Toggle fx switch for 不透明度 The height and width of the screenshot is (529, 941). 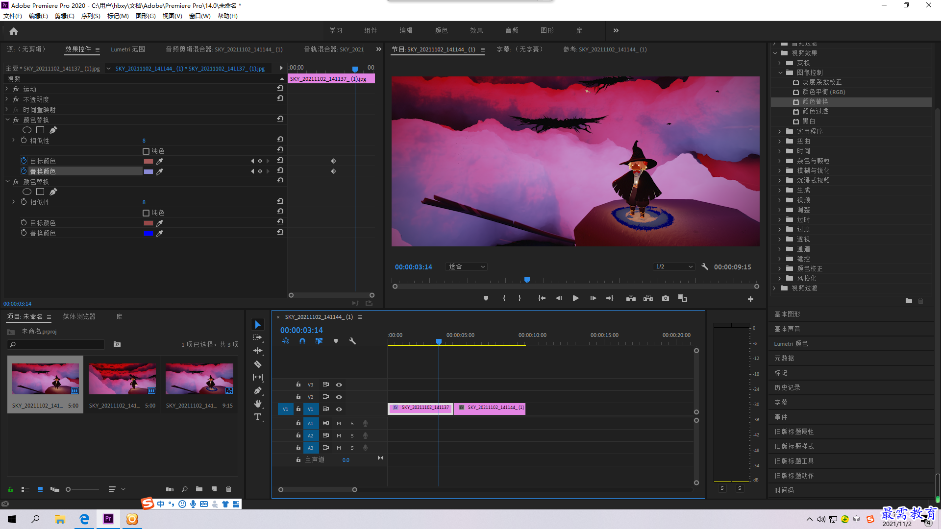tap(16, 99)
